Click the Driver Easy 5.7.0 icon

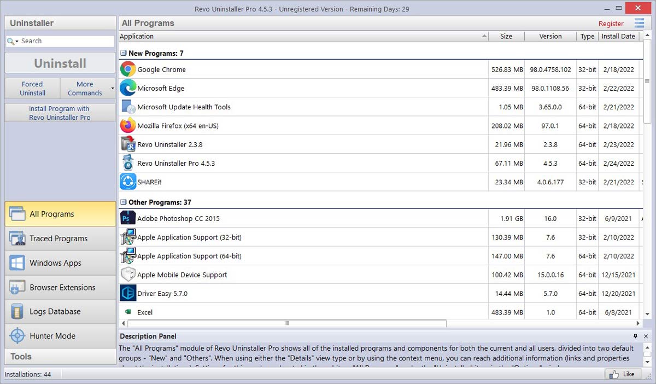pyautogui.click(x=128, y=293)
